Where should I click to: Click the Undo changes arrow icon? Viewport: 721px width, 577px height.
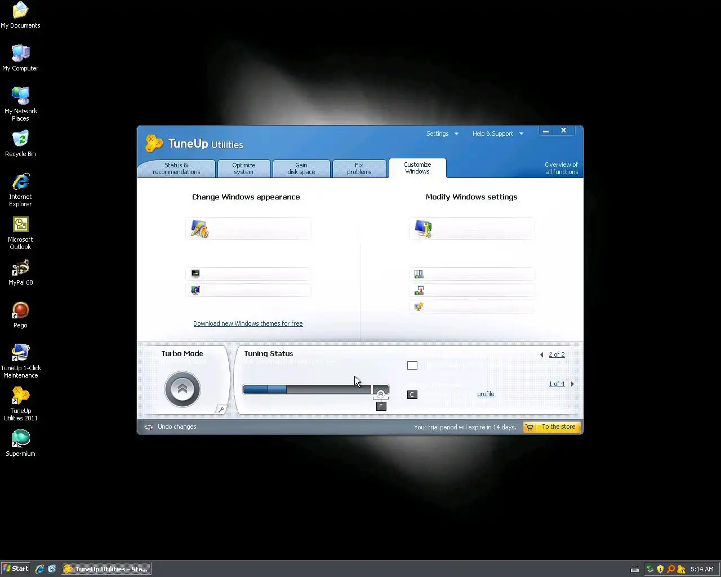click(x=148, y=427)
